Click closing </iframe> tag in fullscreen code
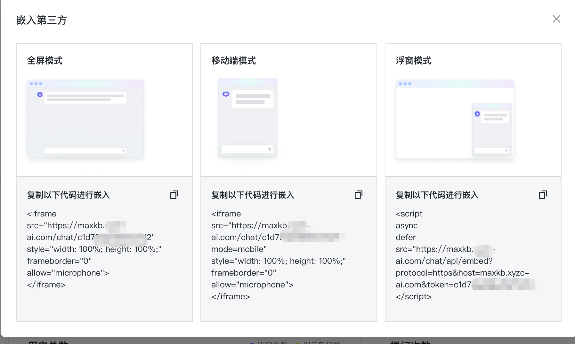The width and height of the screenshot is (575, 344). point(46,285)
